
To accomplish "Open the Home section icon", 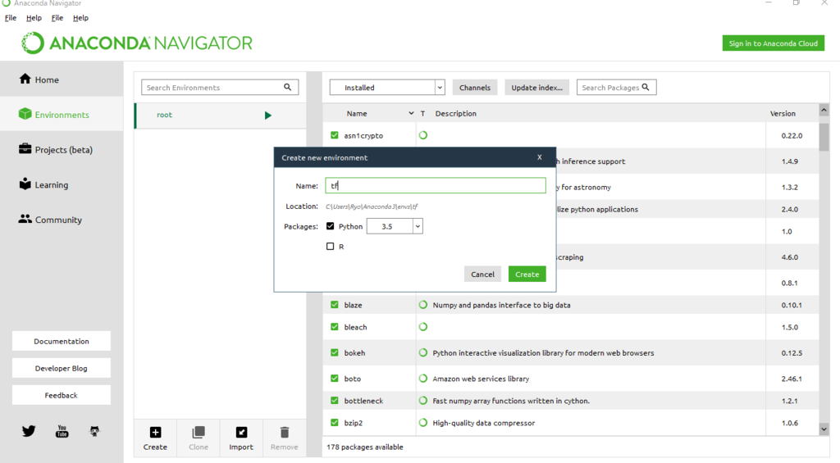I will point(25,79).
